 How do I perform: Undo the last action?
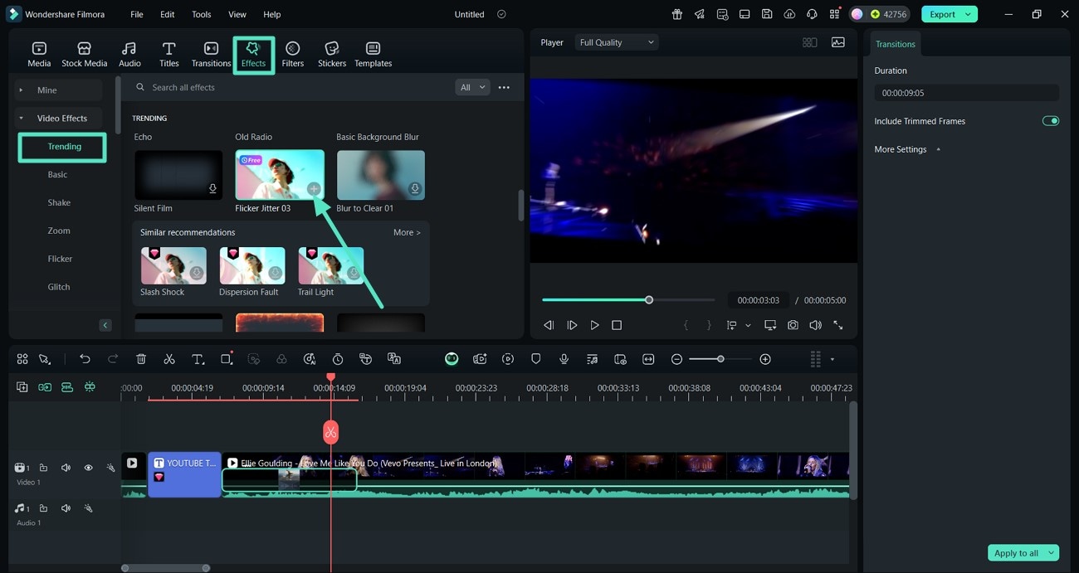point(85,359)
